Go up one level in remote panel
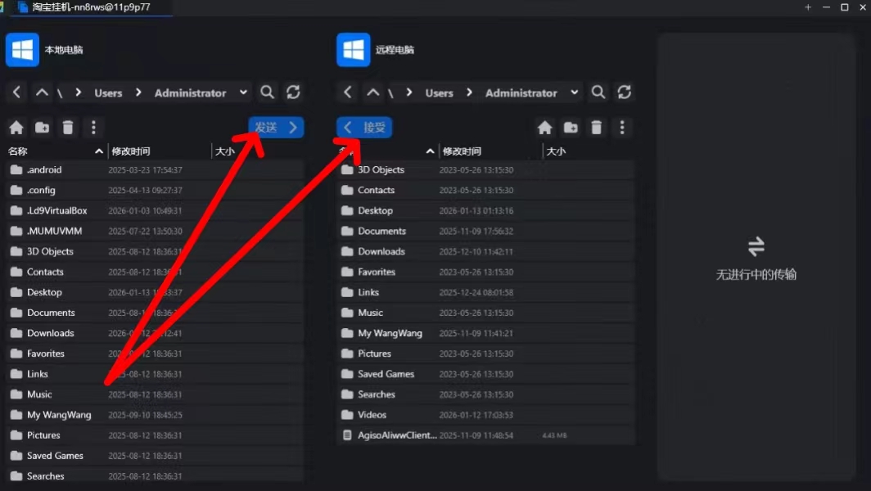This screenshot has width=871, height=491. 372,92
